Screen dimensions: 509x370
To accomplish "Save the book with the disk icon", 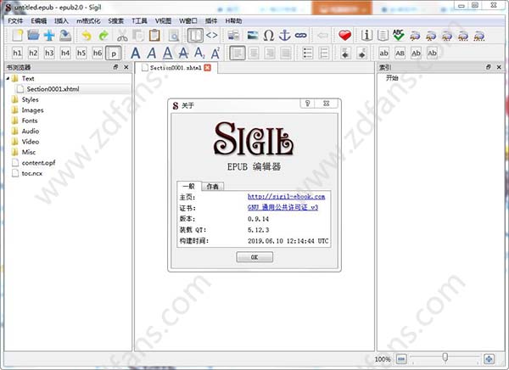I will 65,36.
